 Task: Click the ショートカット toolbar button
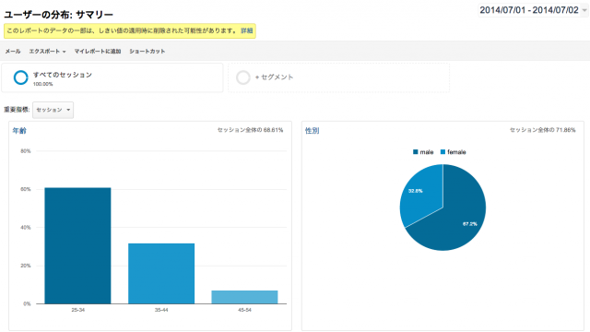click(x=147, y=52)
